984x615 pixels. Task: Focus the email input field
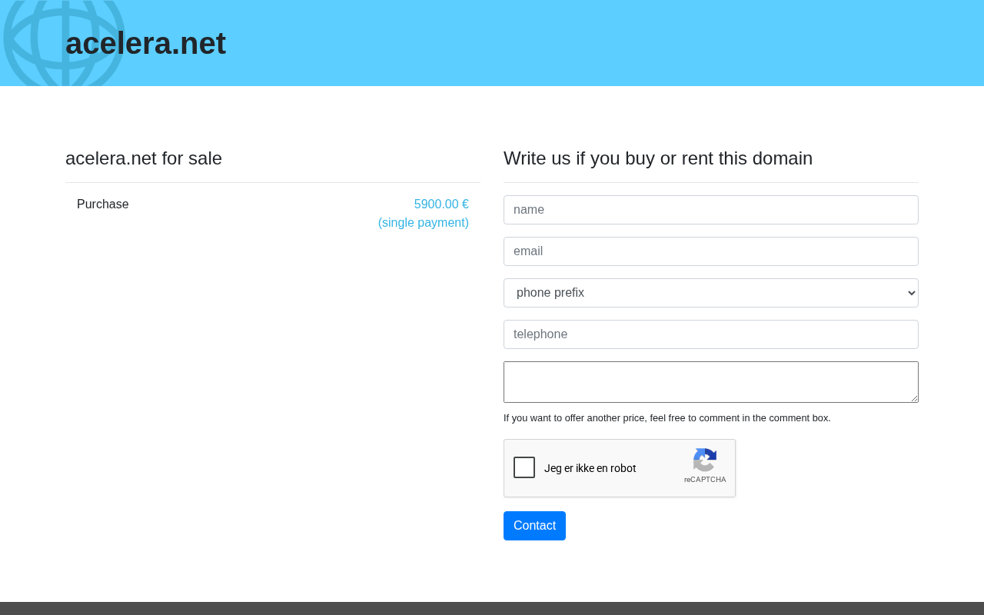pyautogui.click(x=711, y=251)
